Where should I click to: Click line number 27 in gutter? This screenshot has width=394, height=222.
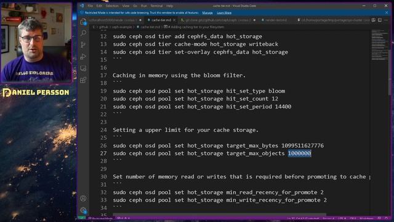[103, 154]
